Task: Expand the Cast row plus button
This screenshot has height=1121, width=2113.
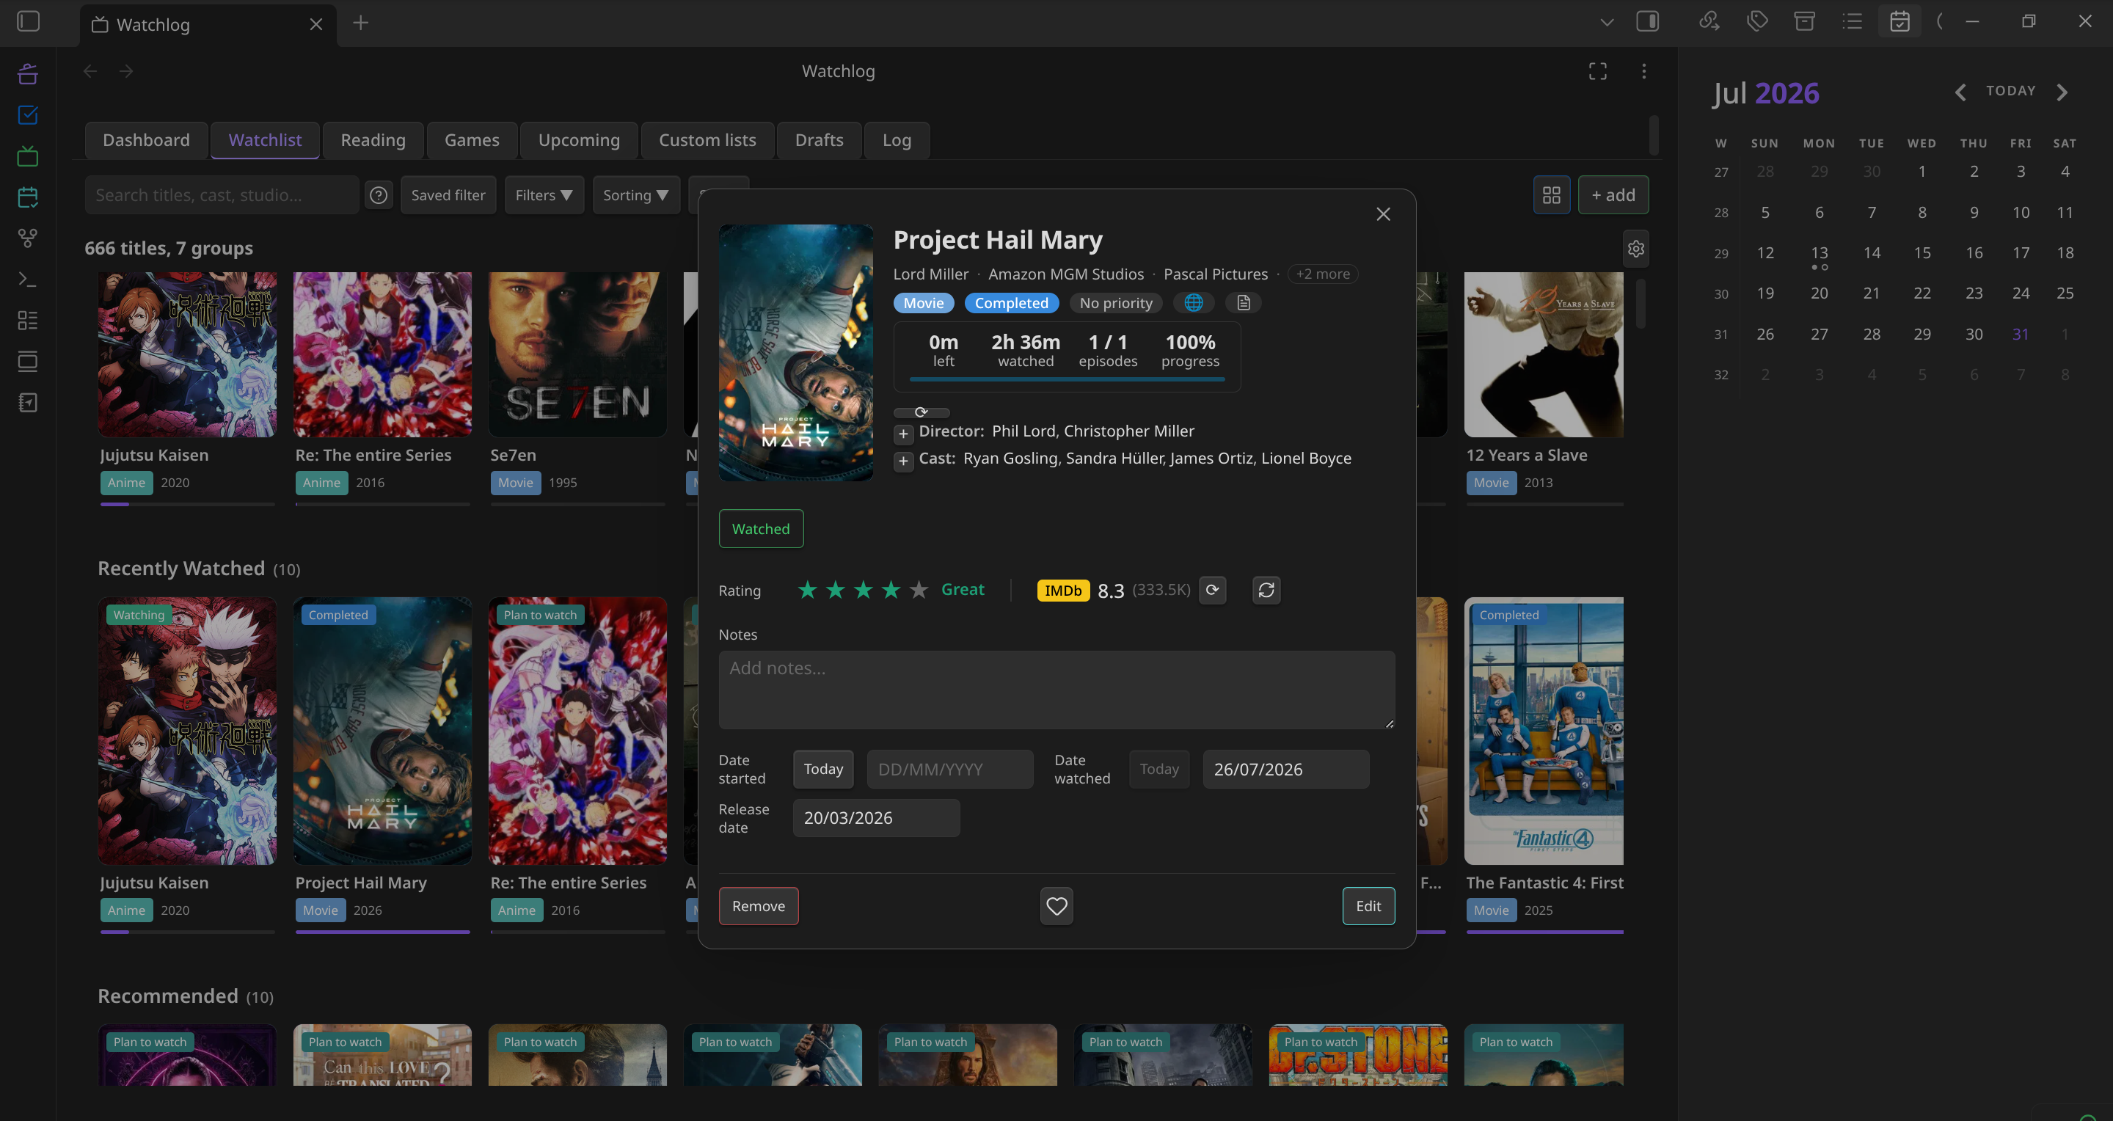Action: point(903,461)
